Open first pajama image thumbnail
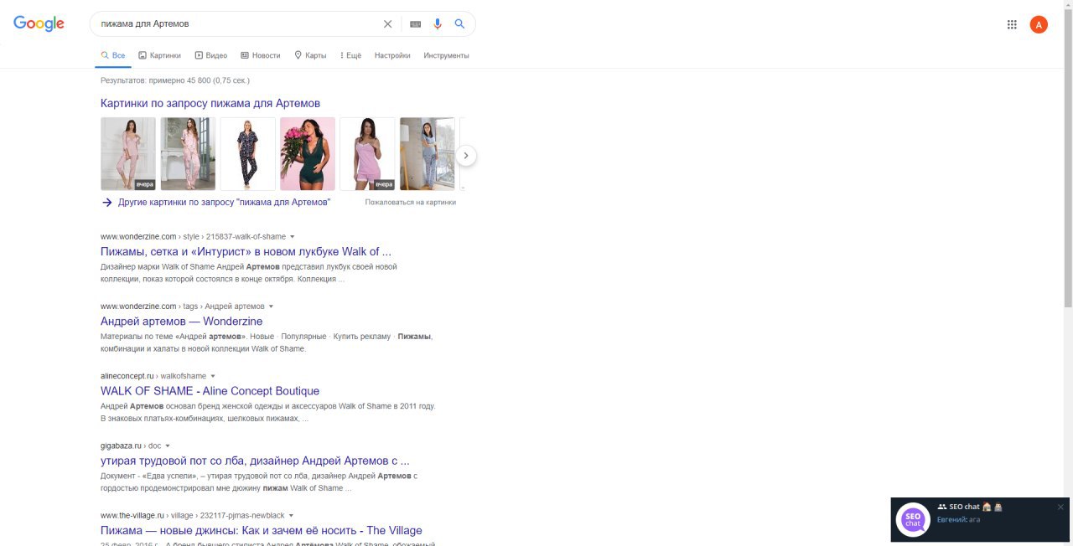The height and width of the screenshot is (546, 1073). pos(128,154)
